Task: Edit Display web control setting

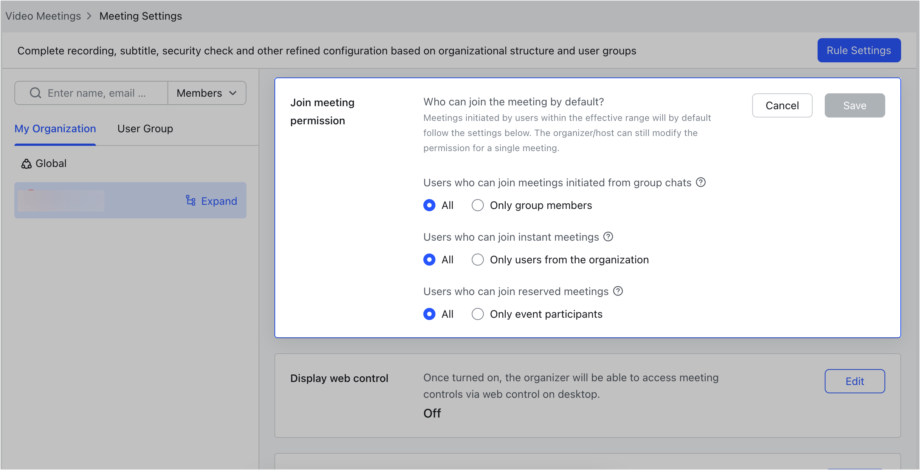Action: point(855,381)
